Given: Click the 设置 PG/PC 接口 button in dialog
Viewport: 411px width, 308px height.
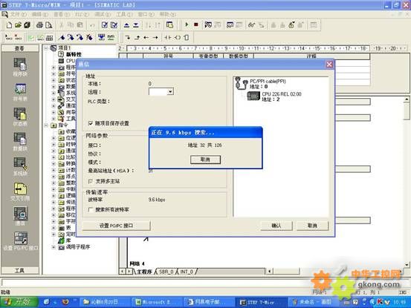Looking at the screenshot, I should (117, 226).
